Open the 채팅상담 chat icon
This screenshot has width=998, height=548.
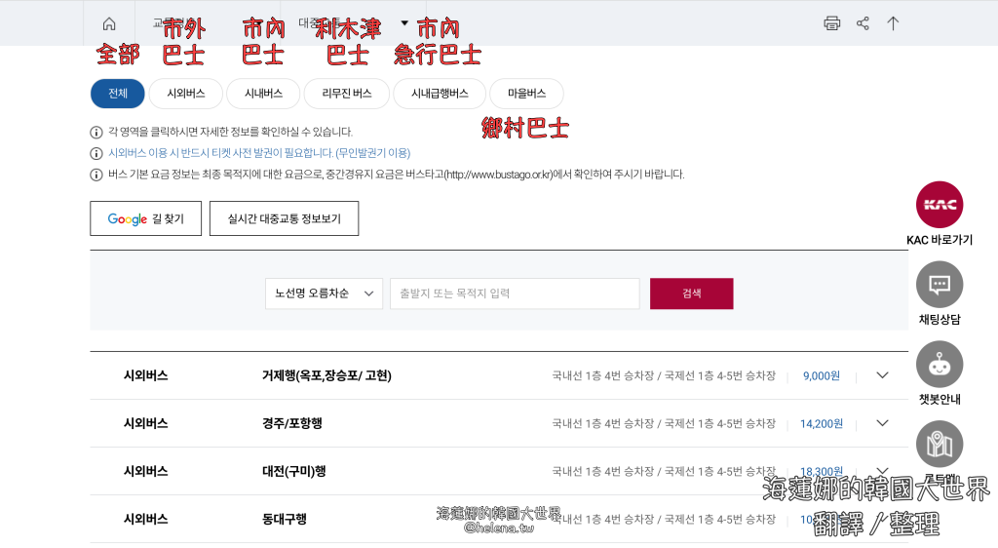pos(940,285)
